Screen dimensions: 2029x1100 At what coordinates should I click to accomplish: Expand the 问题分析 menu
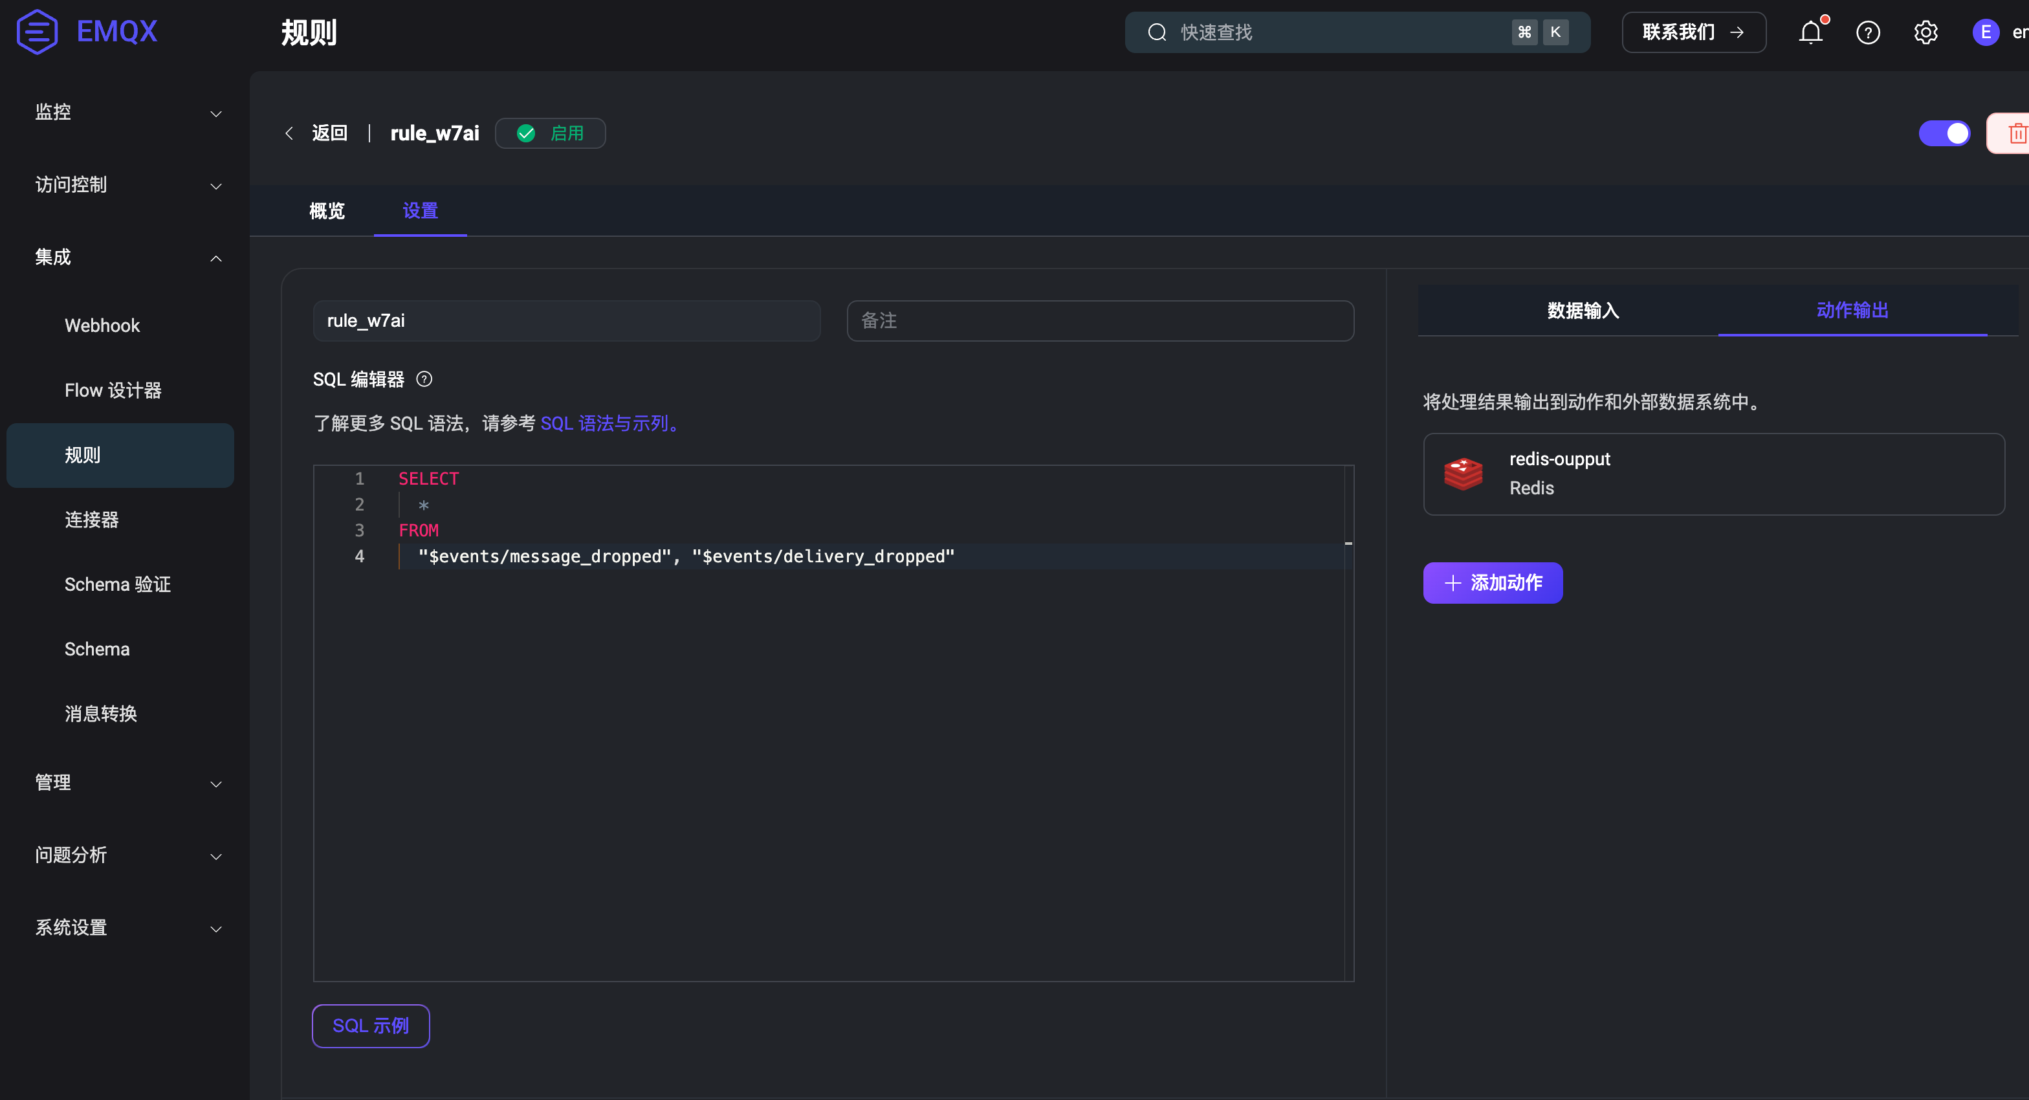coord(127,855)
